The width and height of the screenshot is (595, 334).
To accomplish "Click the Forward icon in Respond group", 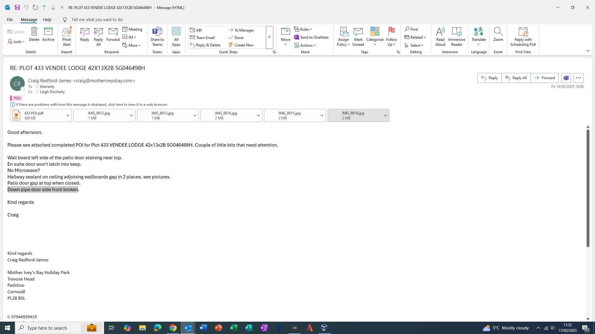I will tap(113, 32).
